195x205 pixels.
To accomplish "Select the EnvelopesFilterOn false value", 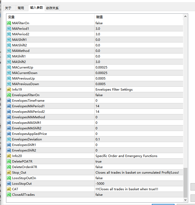I will point(99,95).
